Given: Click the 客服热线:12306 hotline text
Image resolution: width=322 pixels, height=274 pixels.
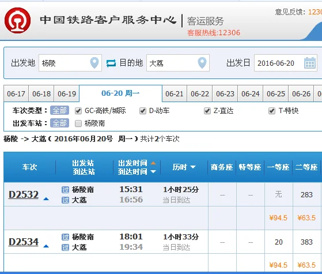Looking at the screenshot, I should click(214, 33).
